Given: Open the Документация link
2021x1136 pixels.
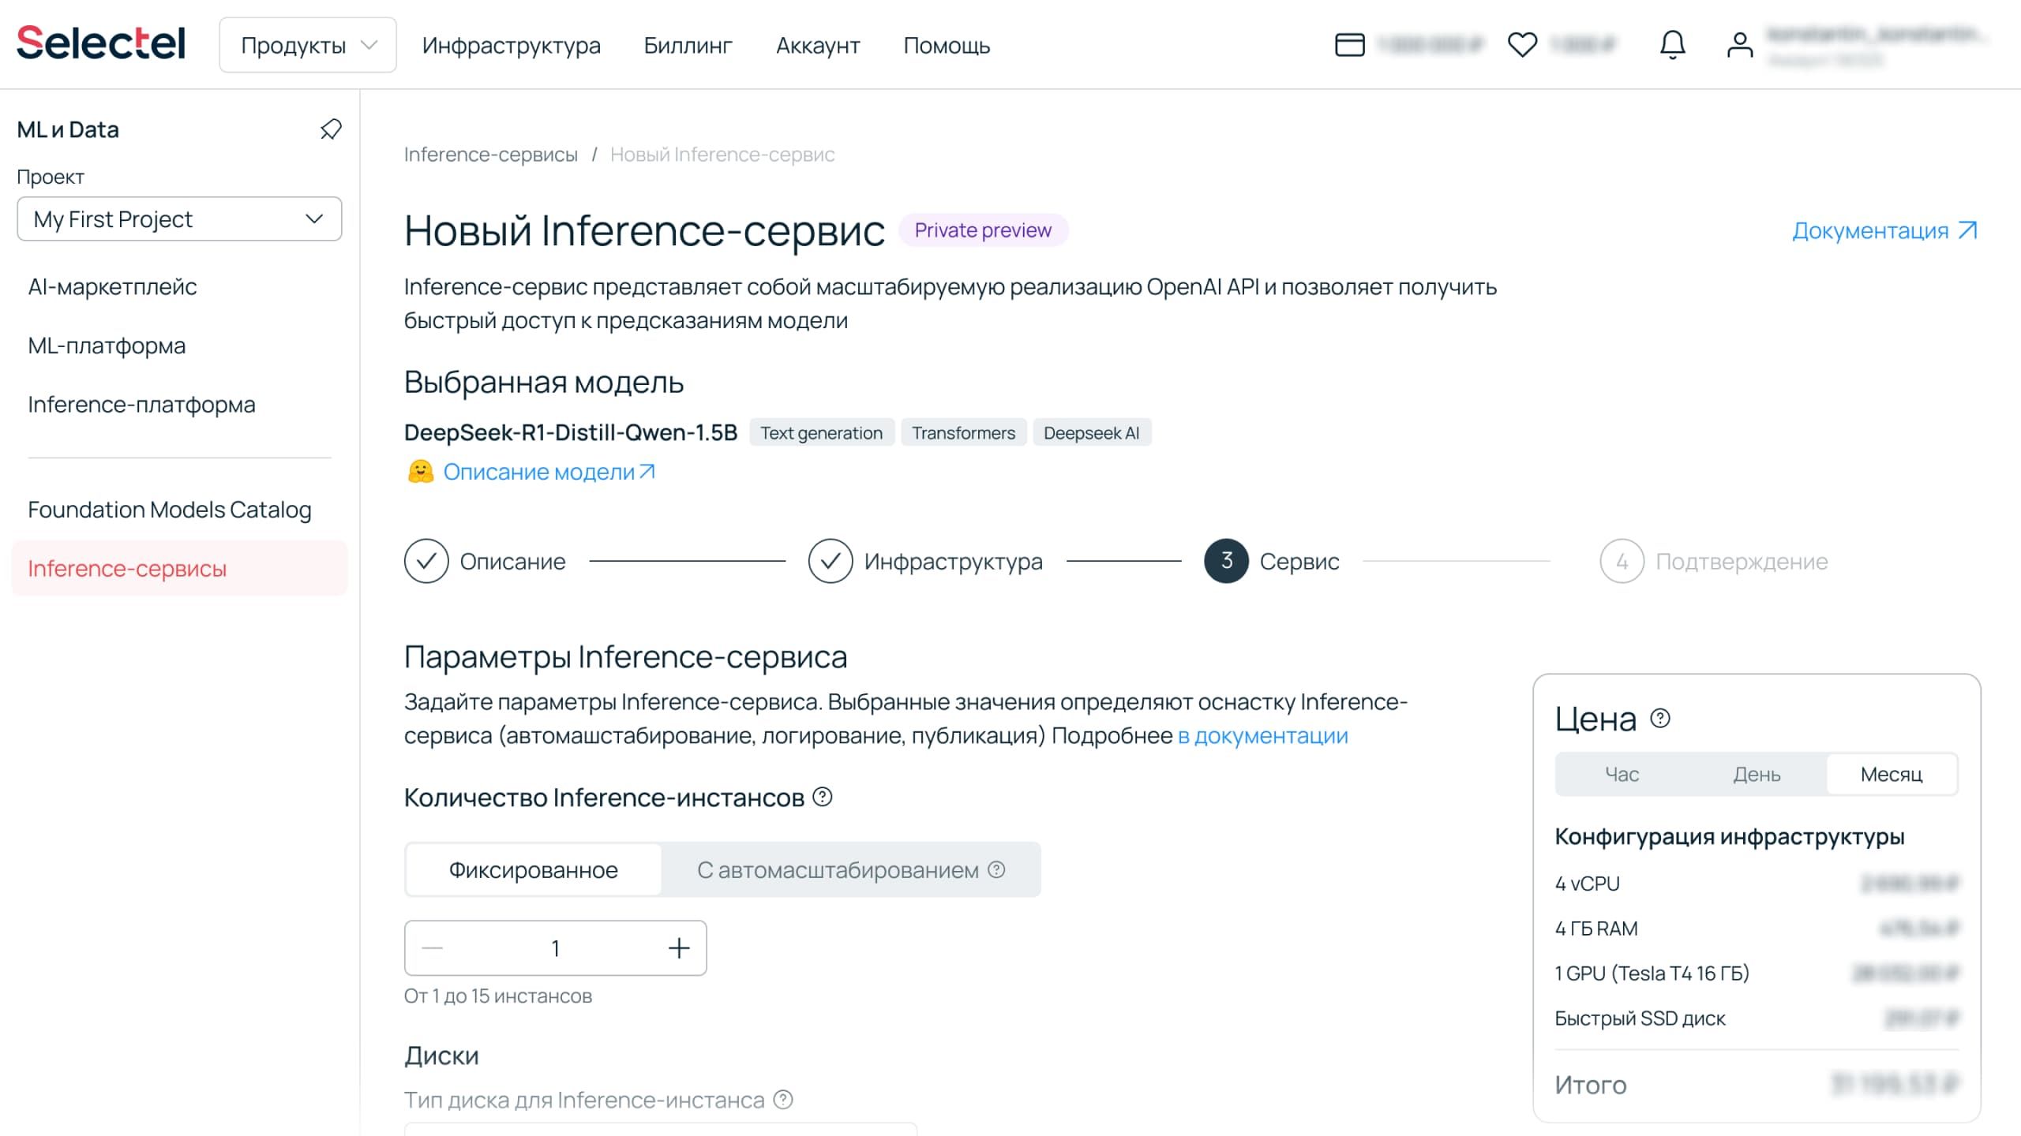Looking at the screenshot, I should click(x=1883, y=230).
